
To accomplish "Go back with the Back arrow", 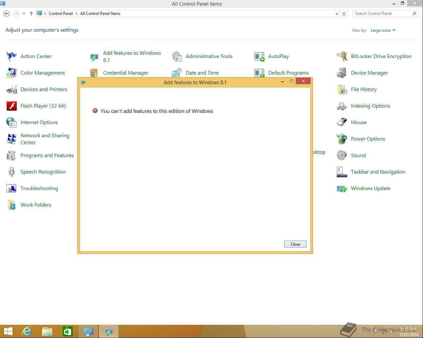I will pyautogui.click(x=6, y=14).
